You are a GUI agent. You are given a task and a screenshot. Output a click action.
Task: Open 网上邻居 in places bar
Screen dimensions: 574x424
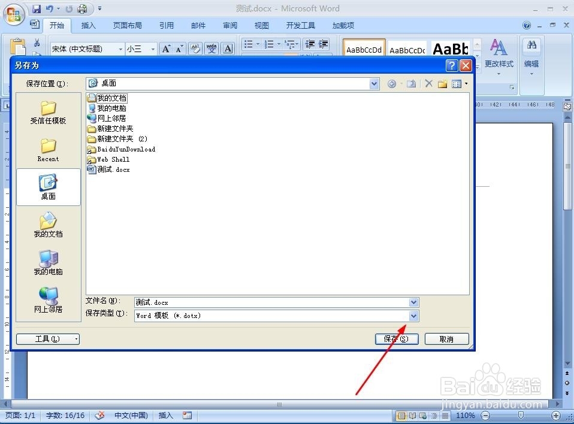click(49, 301)
